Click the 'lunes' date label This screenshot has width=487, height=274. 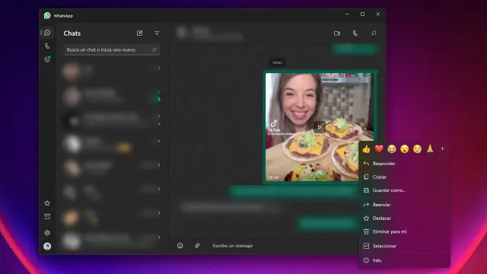point(277,62)
